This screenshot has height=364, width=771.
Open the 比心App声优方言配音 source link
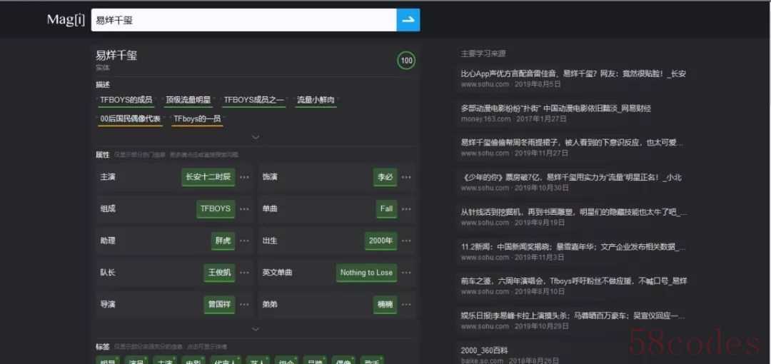573,74
